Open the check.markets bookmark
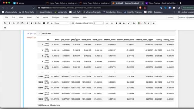Screen dimensions: 194x109 (9, 12)
